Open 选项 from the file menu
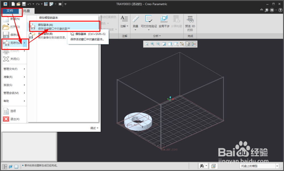The width and height of the screenshot is (284, 171). [x=14, y=111]
